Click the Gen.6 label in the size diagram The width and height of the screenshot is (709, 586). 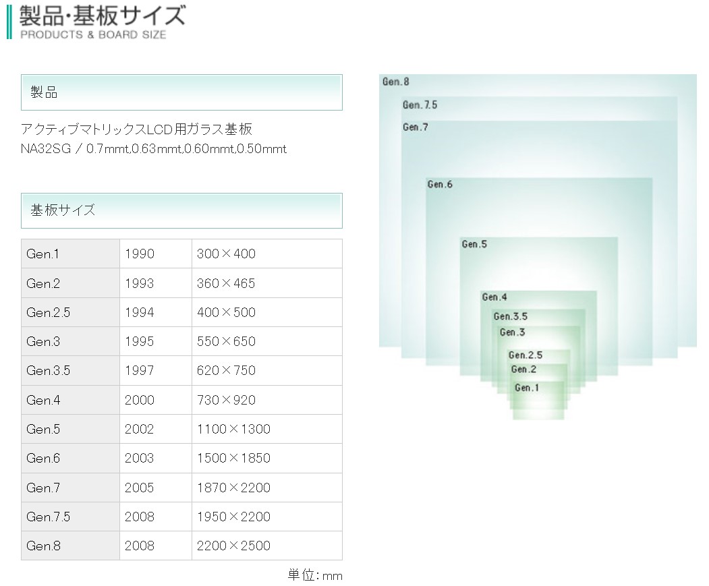[440, 185]
